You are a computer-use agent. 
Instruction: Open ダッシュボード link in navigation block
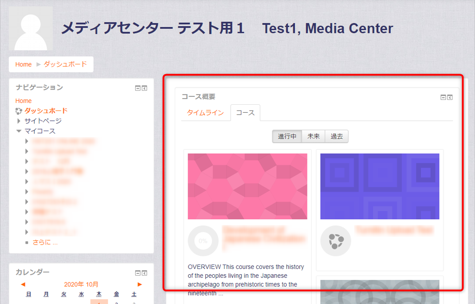pyautogui.click(x=46, y=111)
